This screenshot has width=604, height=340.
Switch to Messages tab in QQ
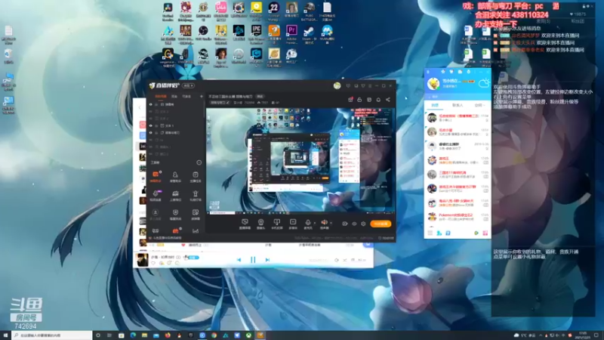pyautogui.click(x=435, y=105)
